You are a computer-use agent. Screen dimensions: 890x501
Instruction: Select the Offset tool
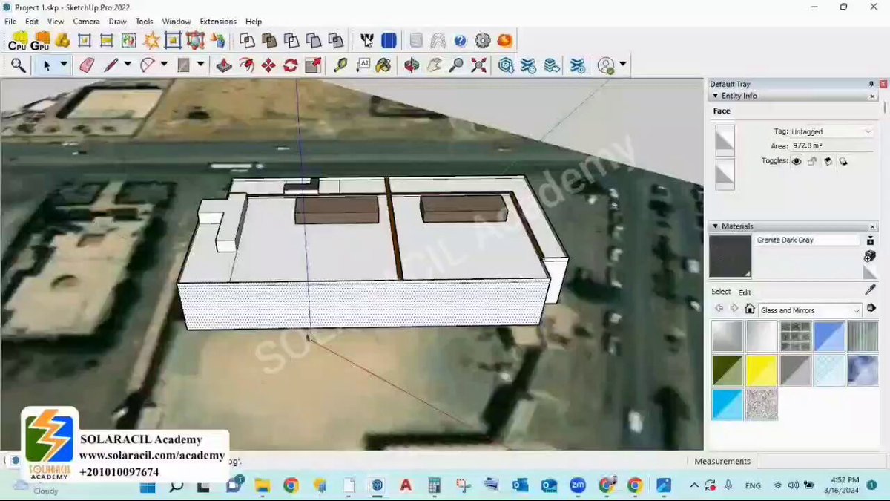point(246,65)
